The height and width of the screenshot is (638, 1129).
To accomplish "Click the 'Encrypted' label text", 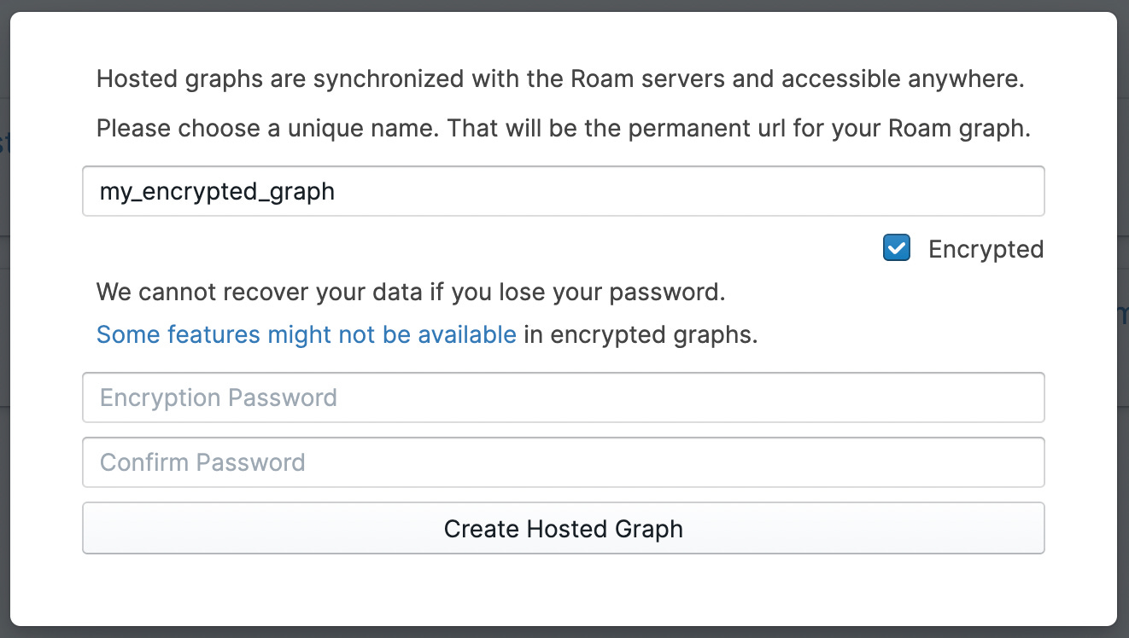I will (986, 249).
